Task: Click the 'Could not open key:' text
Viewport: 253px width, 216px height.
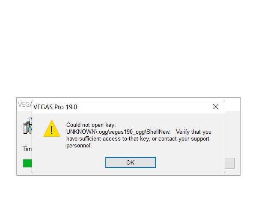Action: [91, 125]
